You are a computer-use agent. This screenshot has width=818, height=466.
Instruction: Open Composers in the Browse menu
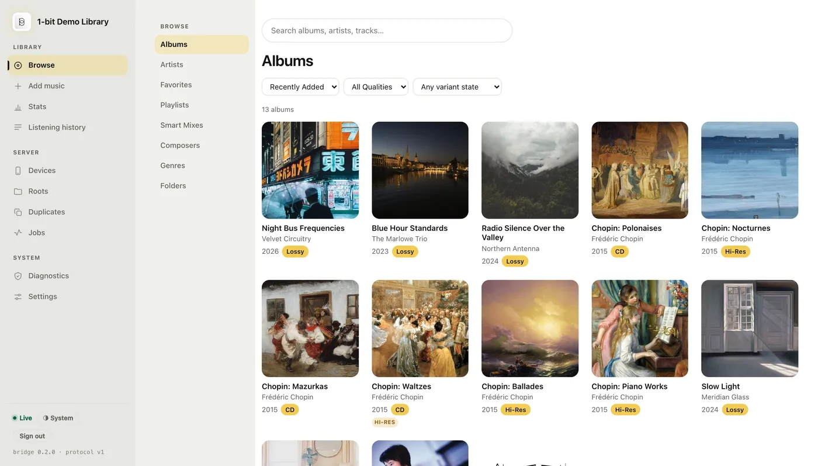tap(202, 146)
